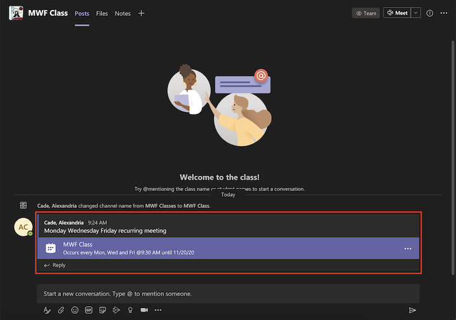Click sender name Cade, Alexandria on post
Viewport: 456px width, 320px height.
coord(64,223)
